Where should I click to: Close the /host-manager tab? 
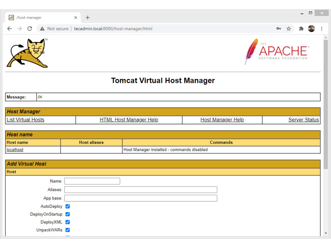pos(76,18)
